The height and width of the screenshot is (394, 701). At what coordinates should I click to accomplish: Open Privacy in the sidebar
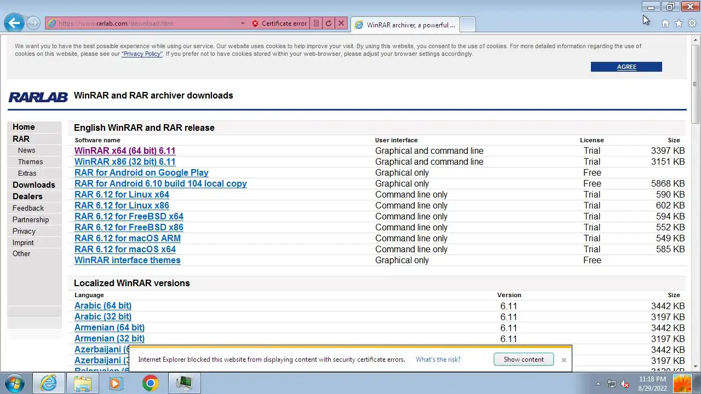coord(24,231)
